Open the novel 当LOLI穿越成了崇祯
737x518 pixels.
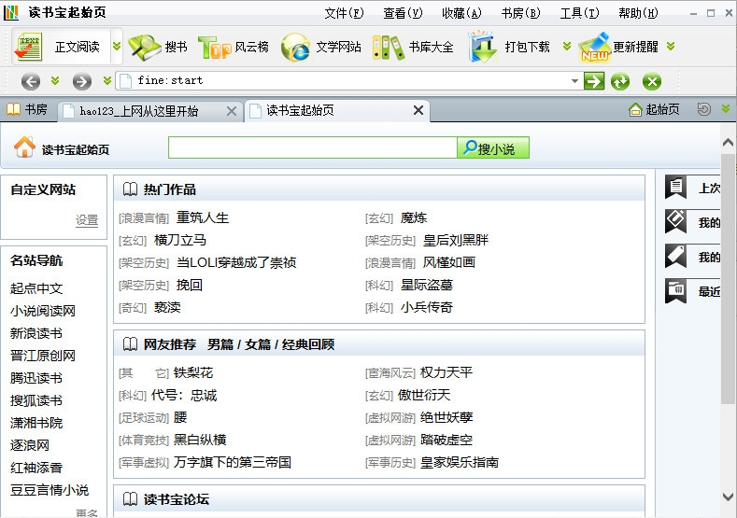coord(236,262)
